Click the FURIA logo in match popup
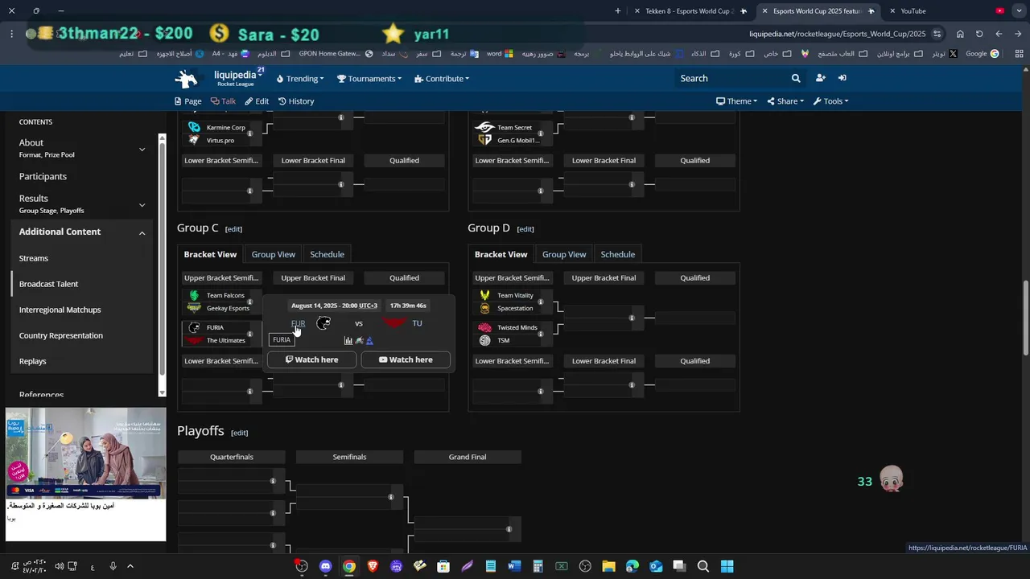Image resolution: width=1030 pixels, height=579 pixels. coord(323,323)
